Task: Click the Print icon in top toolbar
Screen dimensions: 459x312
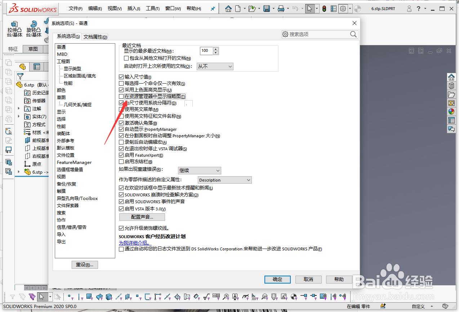Action: tap(281, 9)
